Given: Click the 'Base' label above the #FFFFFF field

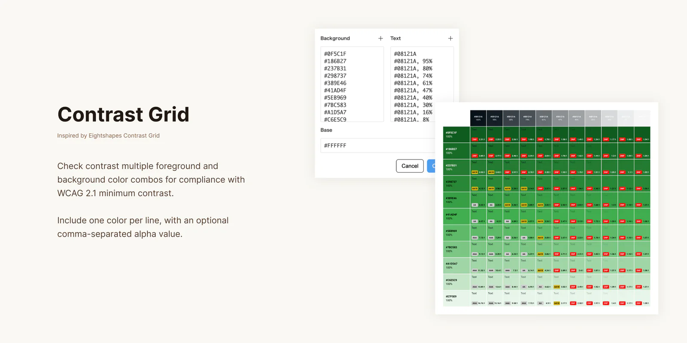Looking at the screenshot, I should point(326,130).
